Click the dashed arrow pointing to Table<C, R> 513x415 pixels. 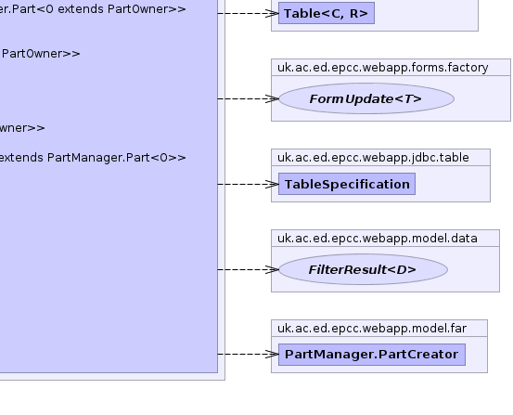point(248,13)
